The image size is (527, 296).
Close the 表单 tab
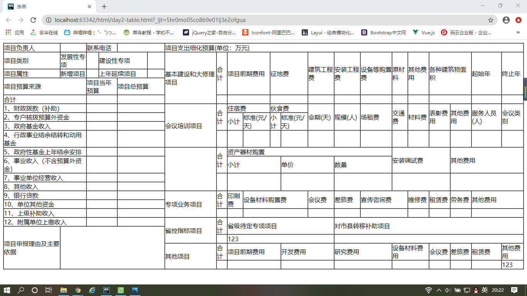(x=90, y=7)
